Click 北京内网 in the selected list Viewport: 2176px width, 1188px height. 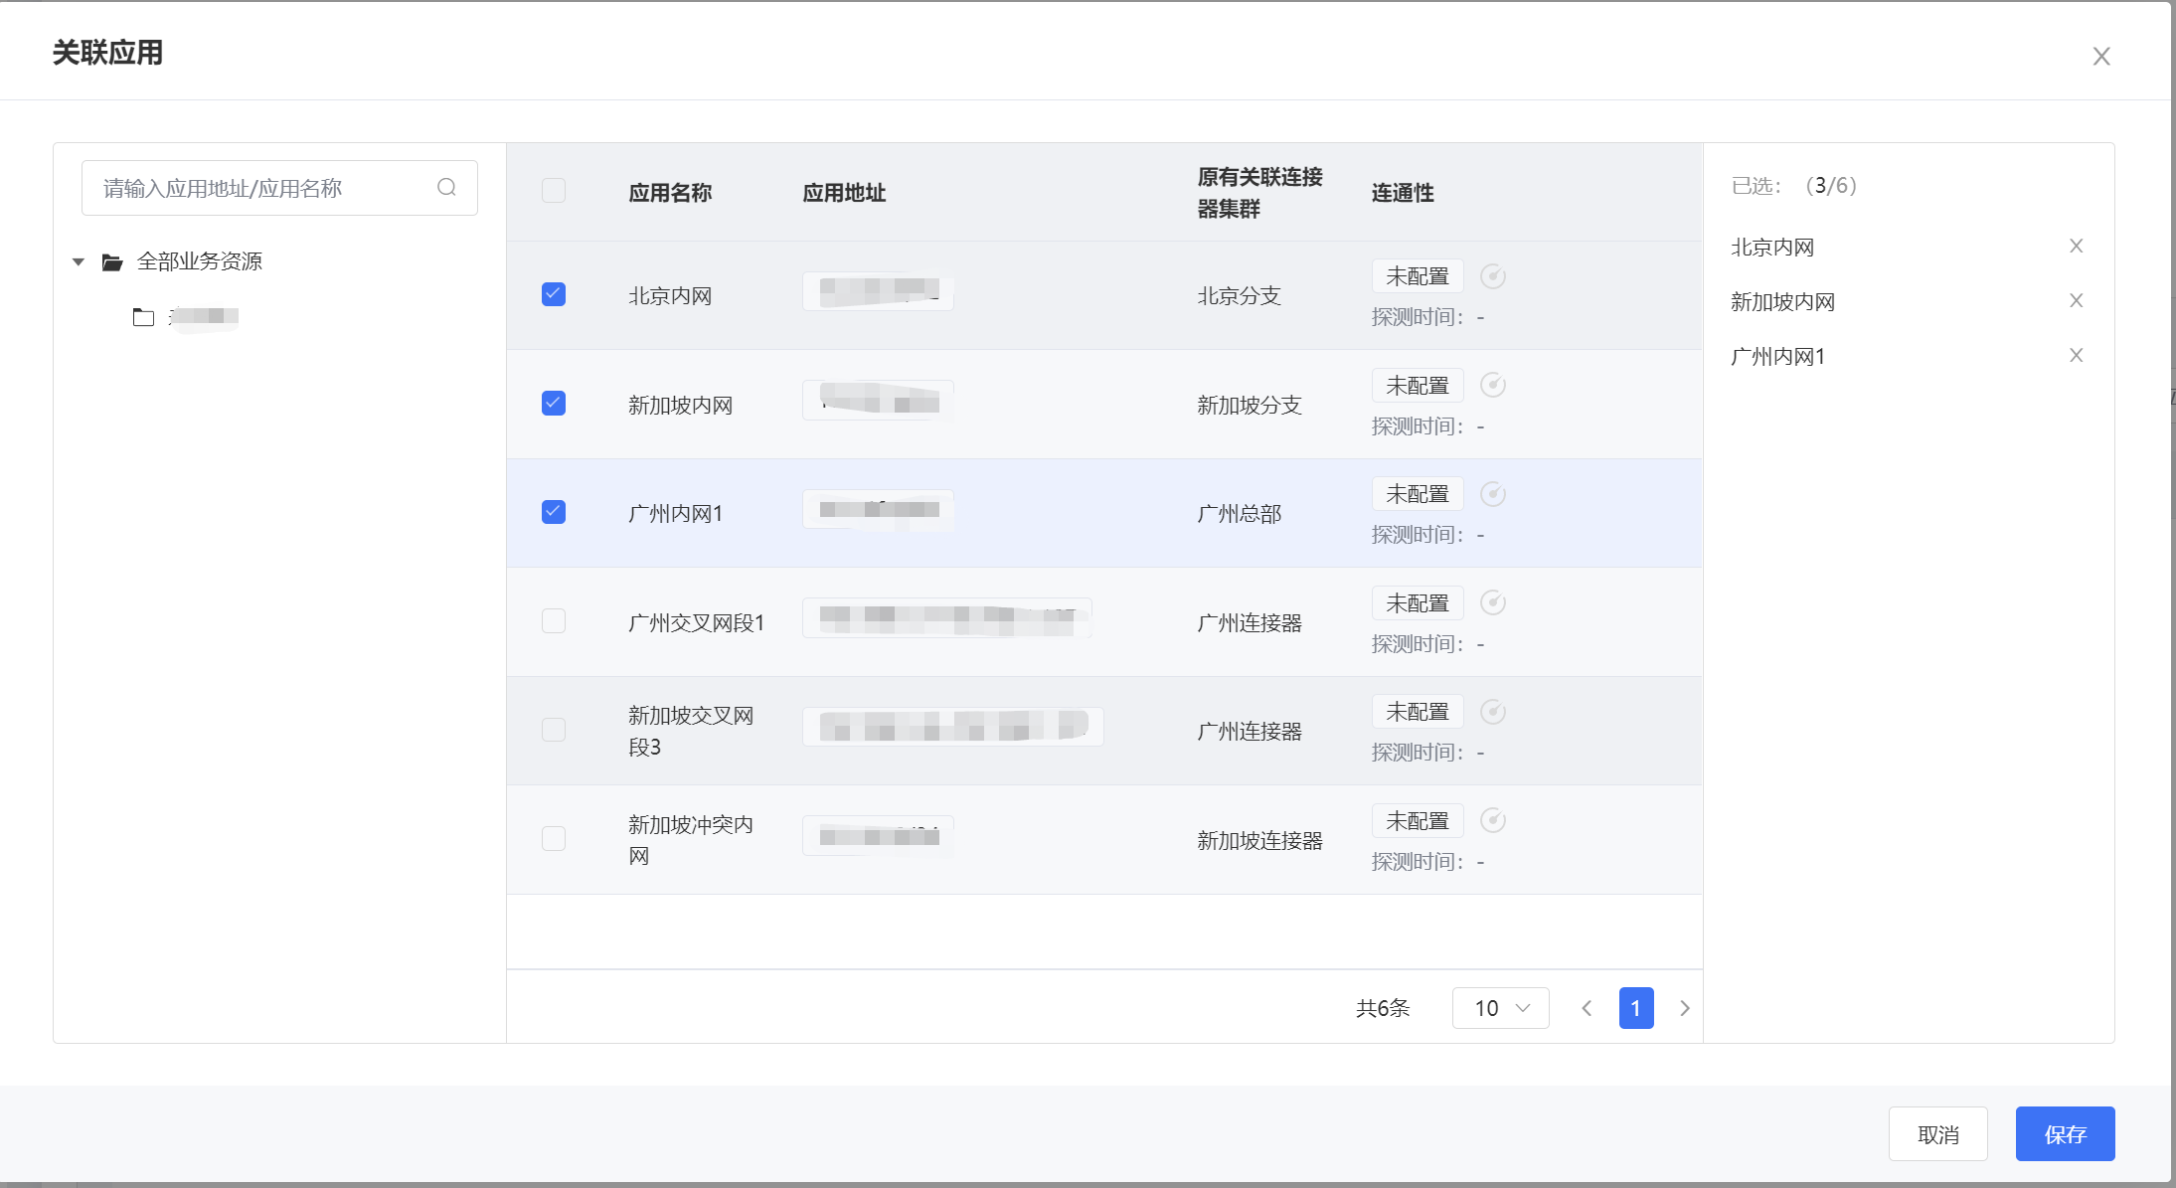[x=1772, y=247]
